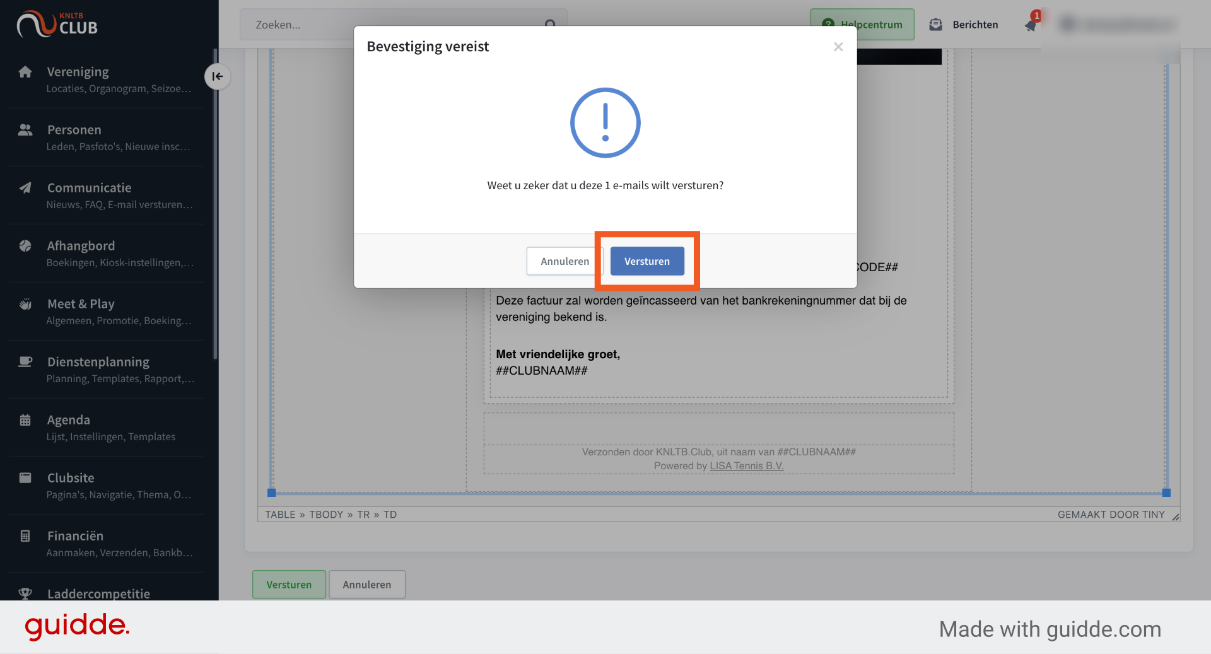The width and height of the screenshot is (1211, 654).
Task: Open the Vereniging home icon
Action: (25, 72)
